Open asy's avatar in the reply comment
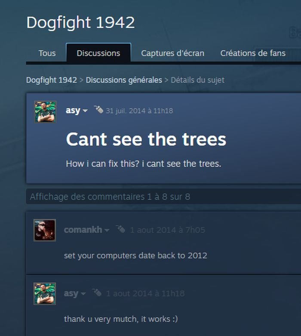 click(45, 293)
